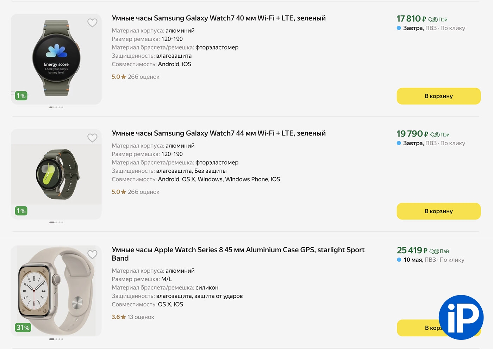Open Galaxy Watch7 40 mm product image
This screenshot has width=493, height=349.
[x=56, y=58]
